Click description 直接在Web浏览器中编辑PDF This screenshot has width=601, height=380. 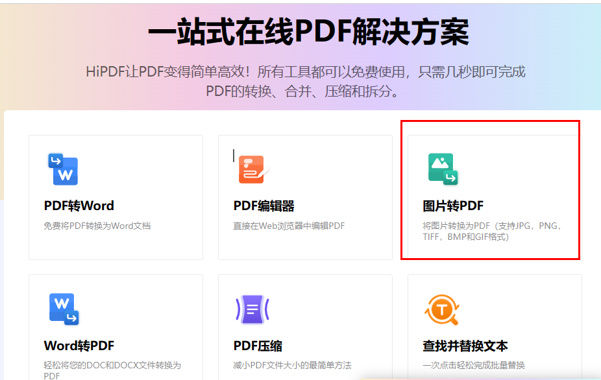click(x=288, y=225)
